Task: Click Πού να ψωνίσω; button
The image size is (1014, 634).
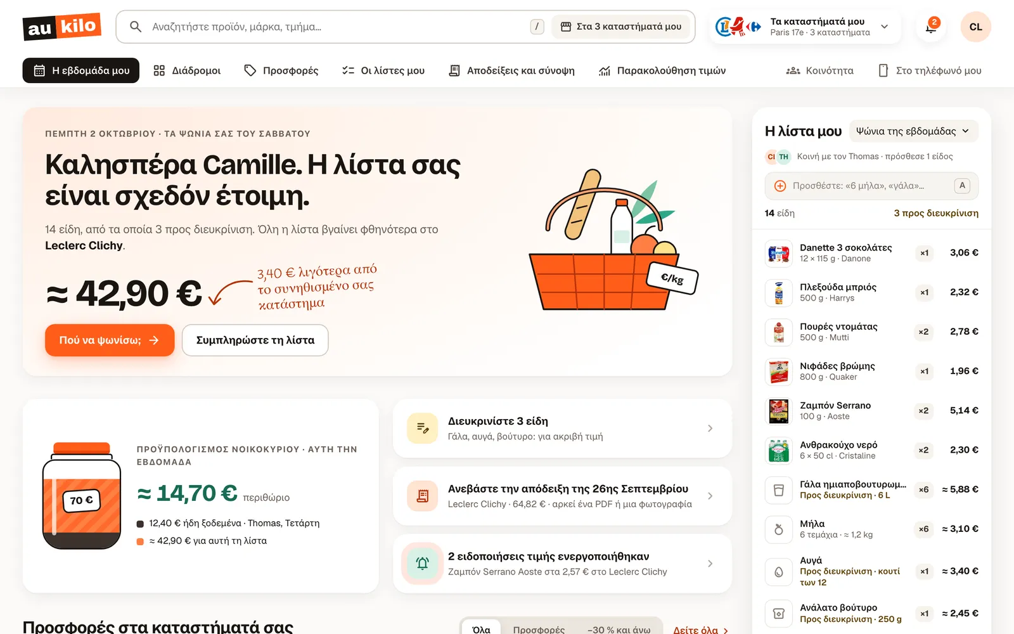Action: [x=110, y=340]
